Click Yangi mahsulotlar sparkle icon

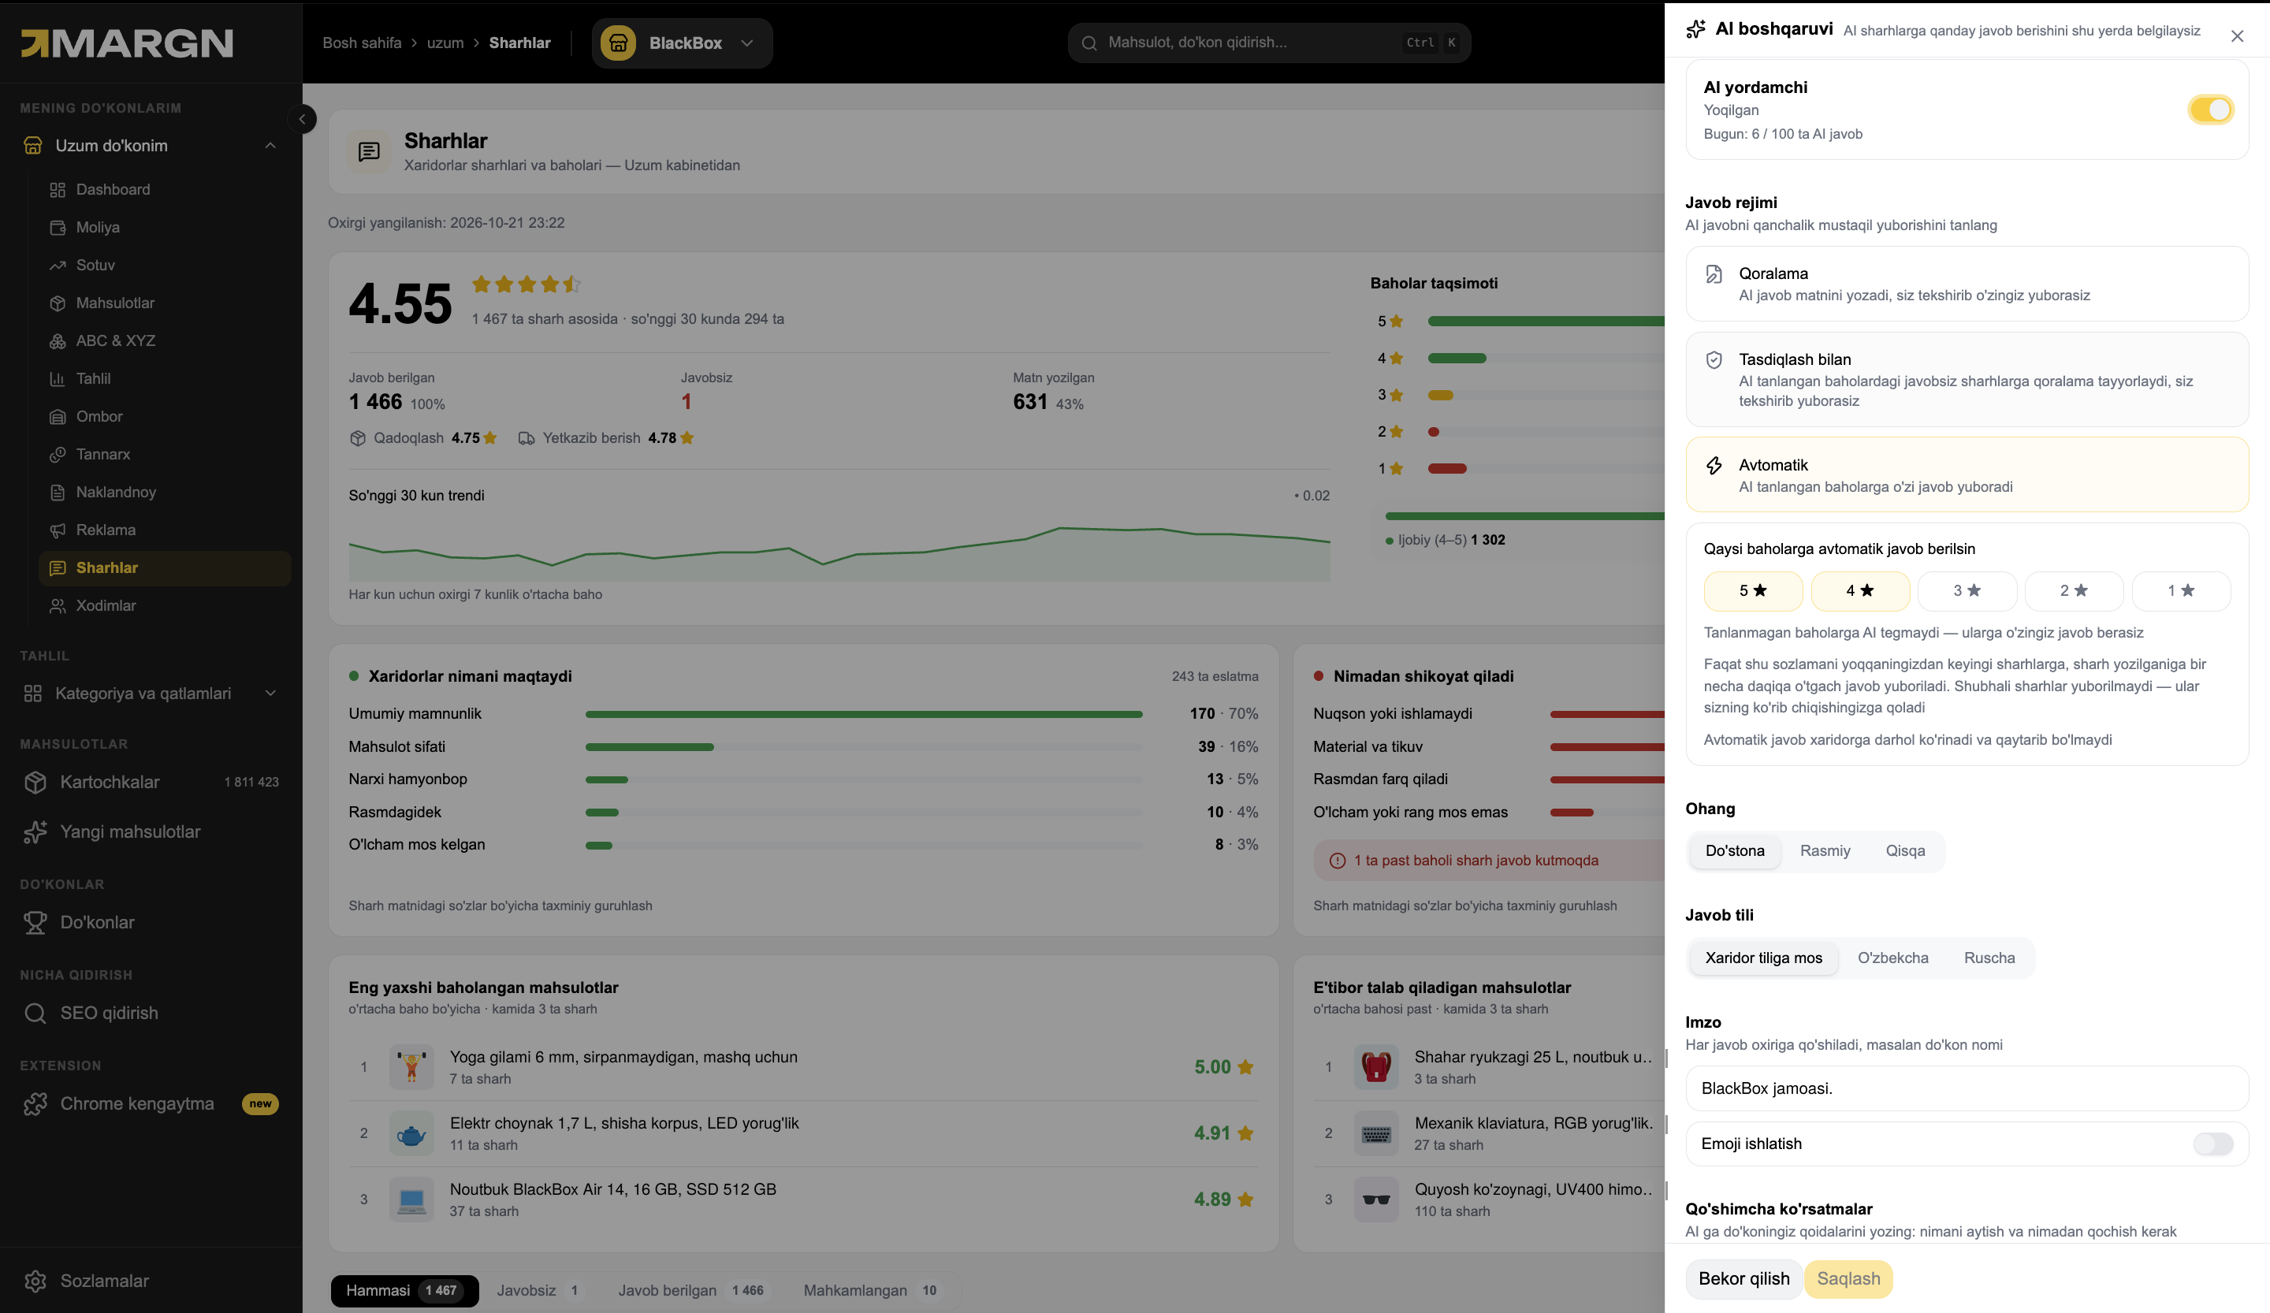coord(35,832)
